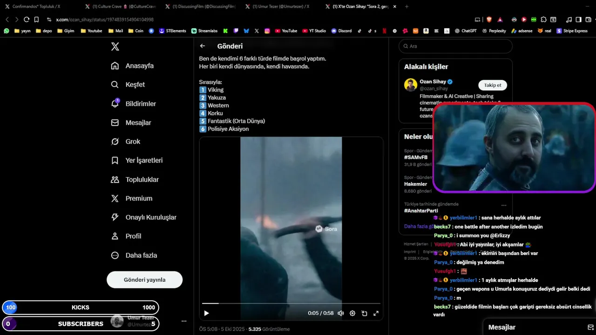Open the ChatGPT bookmark
Screen dimensions: 596x335
[x=465, y=31]
